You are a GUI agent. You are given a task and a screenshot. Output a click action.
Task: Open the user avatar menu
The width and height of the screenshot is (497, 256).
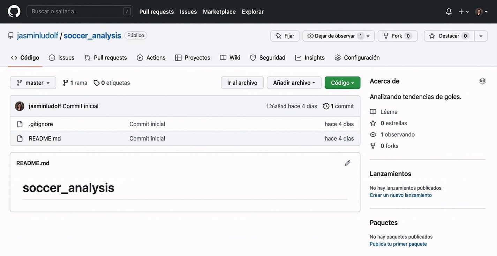[481, 11]
